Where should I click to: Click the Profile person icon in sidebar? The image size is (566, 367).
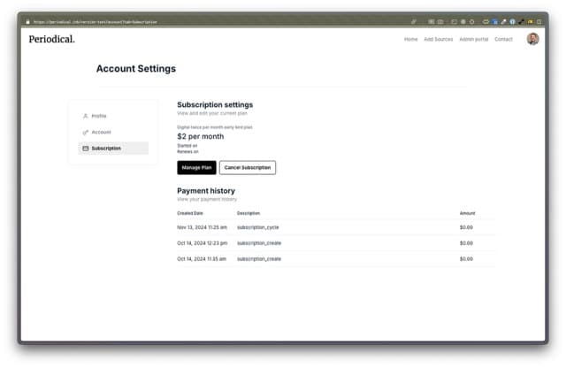[x=86, y=116]
